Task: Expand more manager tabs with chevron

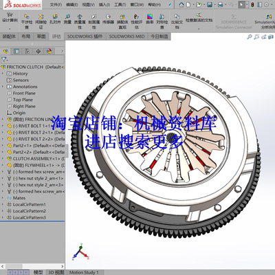Action: (x=62, y=51)
